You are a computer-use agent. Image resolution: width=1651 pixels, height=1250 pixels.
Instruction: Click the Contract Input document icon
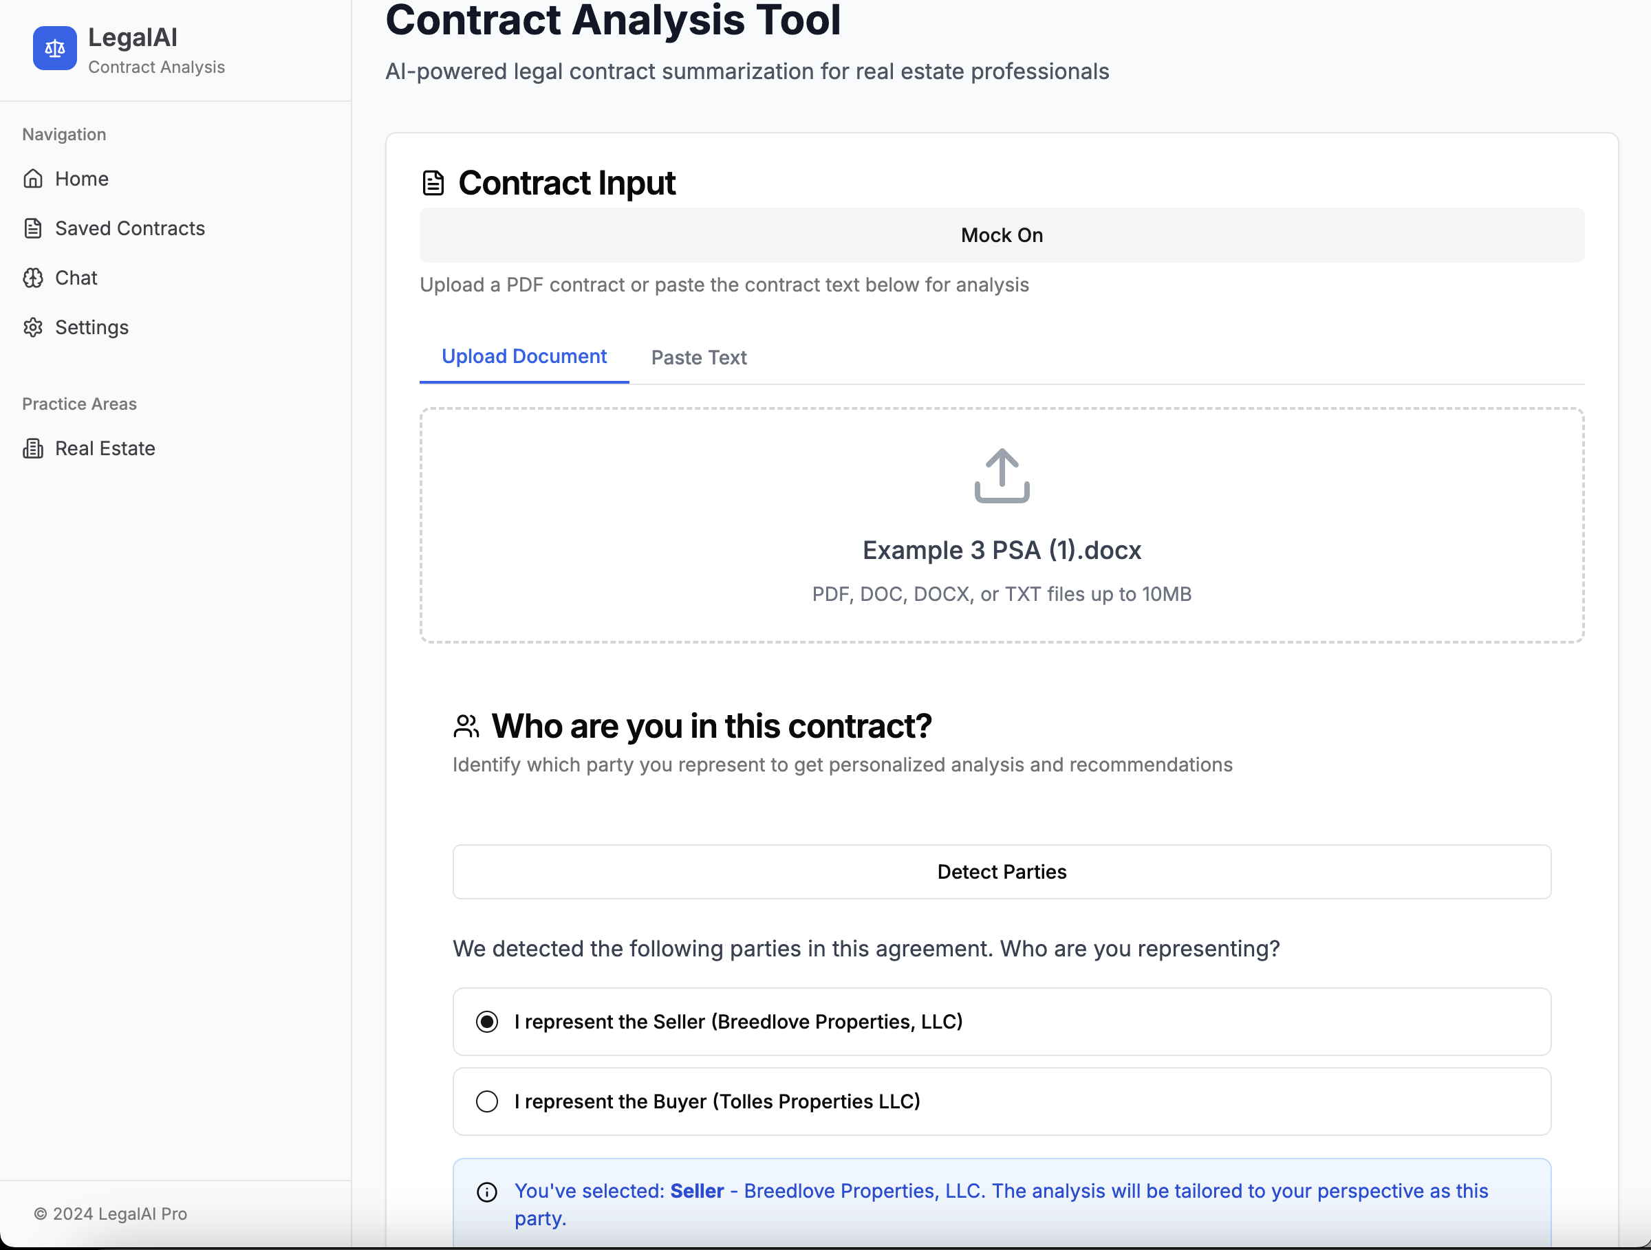433,182
